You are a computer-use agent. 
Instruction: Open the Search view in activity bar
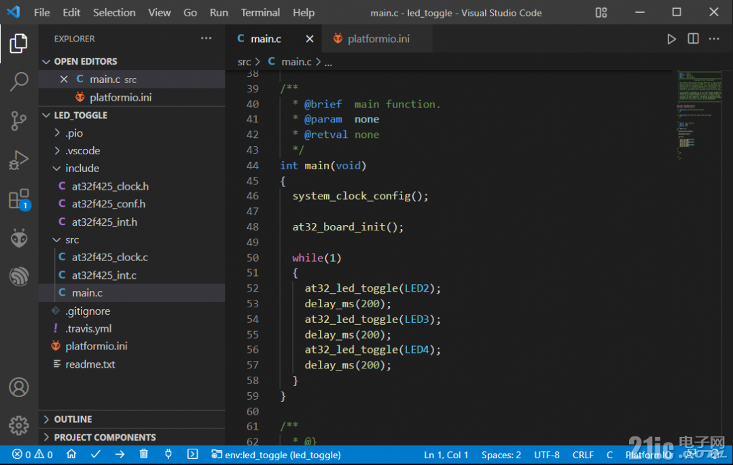19,82
